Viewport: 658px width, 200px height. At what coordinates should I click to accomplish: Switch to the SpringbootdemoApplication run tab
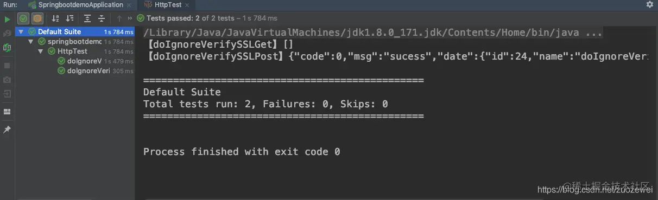pyautogui.click(x=75, y=4)
